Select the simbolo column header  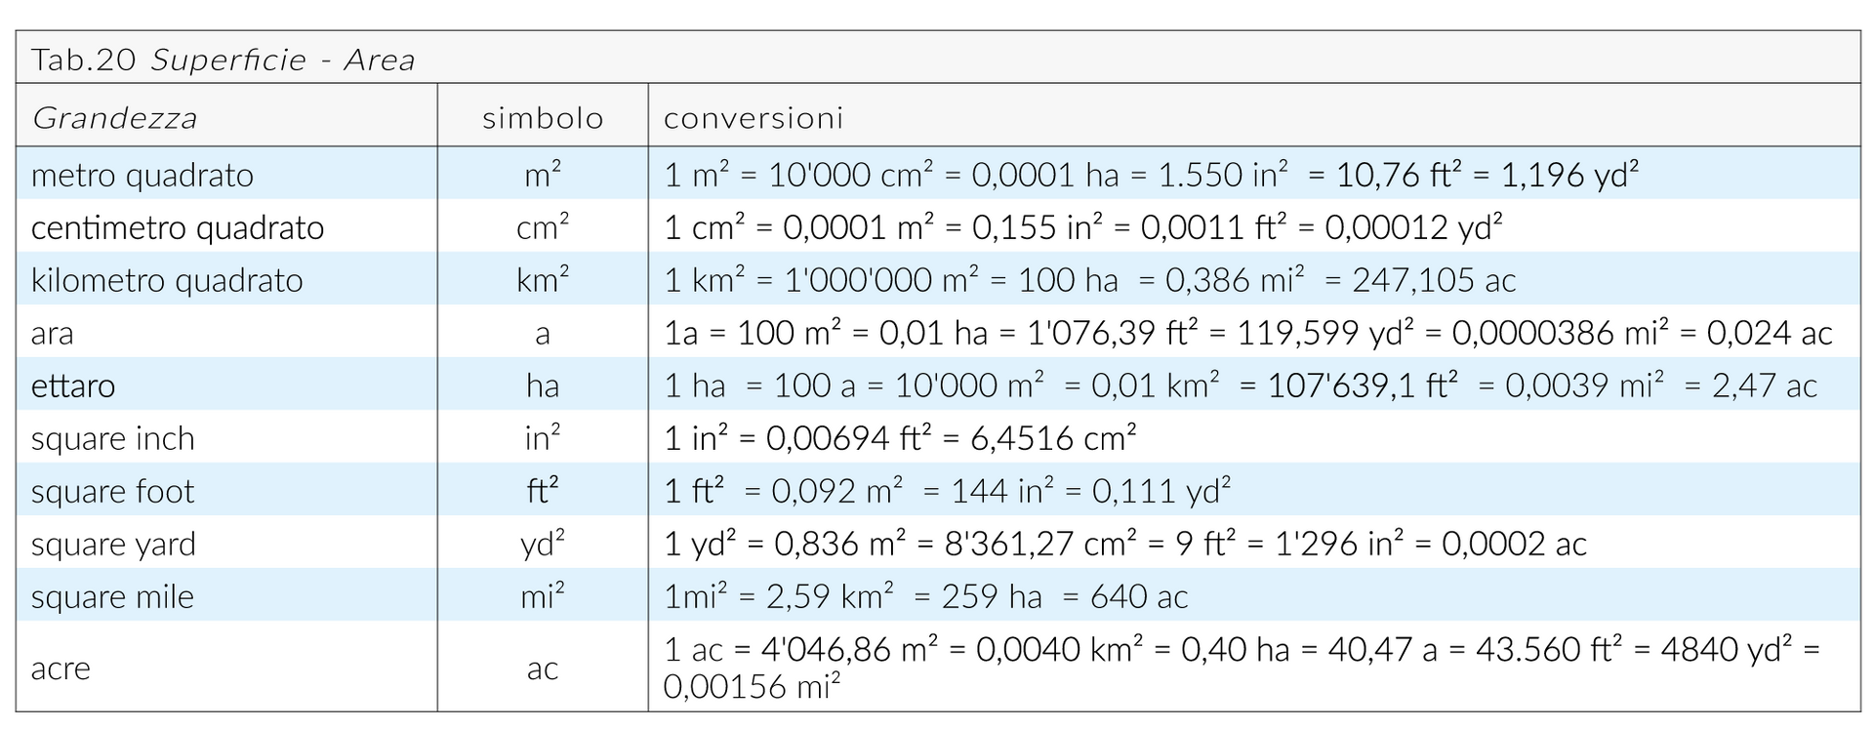click(x=543, y=119)
